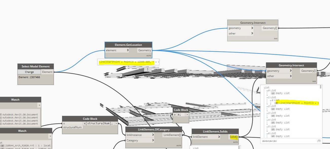The height and width of the screenshot is (149, 330).
Task: Click the scrollbar in list preview bubble
Action: [x=321, y=87]
